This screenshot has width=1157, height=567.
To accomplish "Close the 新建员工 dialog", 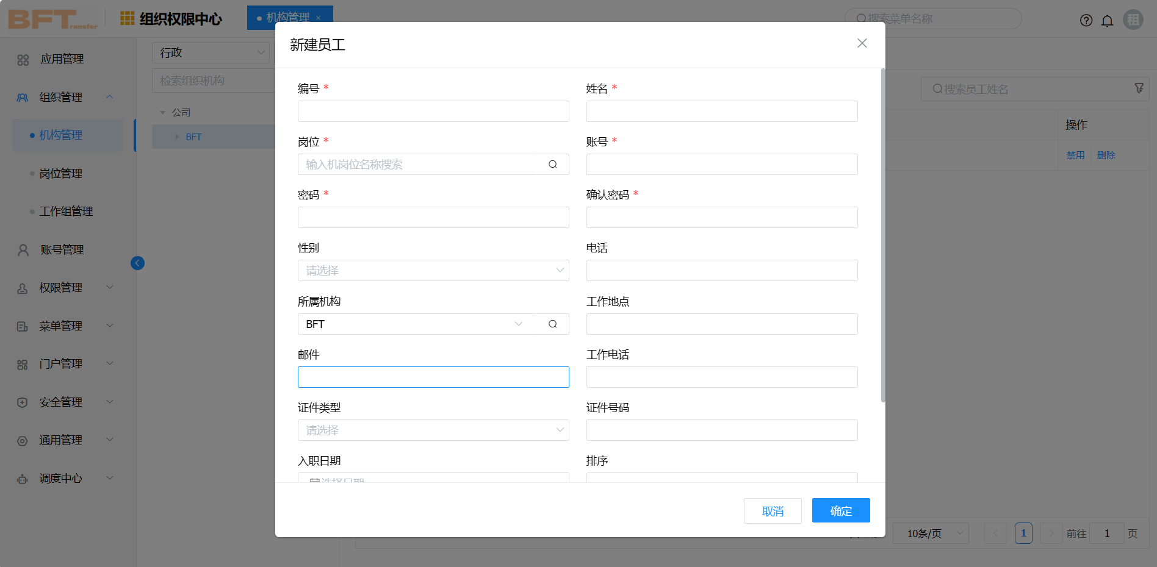I will coord(862,43).
